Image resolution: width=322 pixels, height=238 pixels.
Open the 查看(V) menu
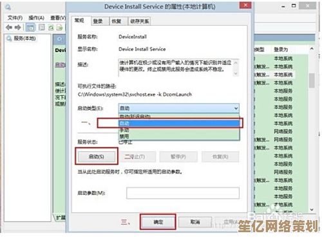pyautogui.click(x=58, y=18)
